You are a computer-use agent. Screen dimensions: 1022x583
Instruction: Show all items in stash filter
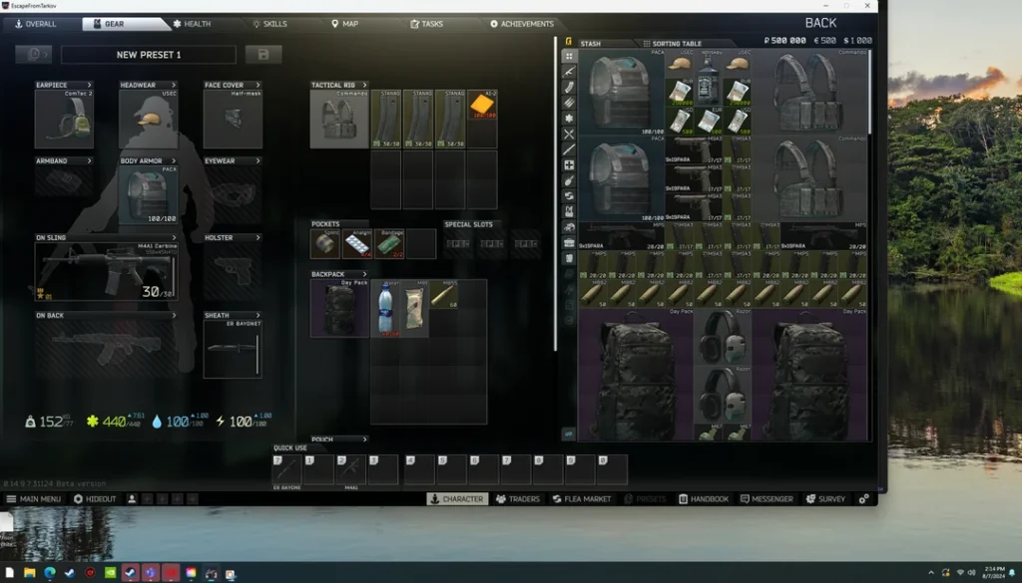point(568,56)
